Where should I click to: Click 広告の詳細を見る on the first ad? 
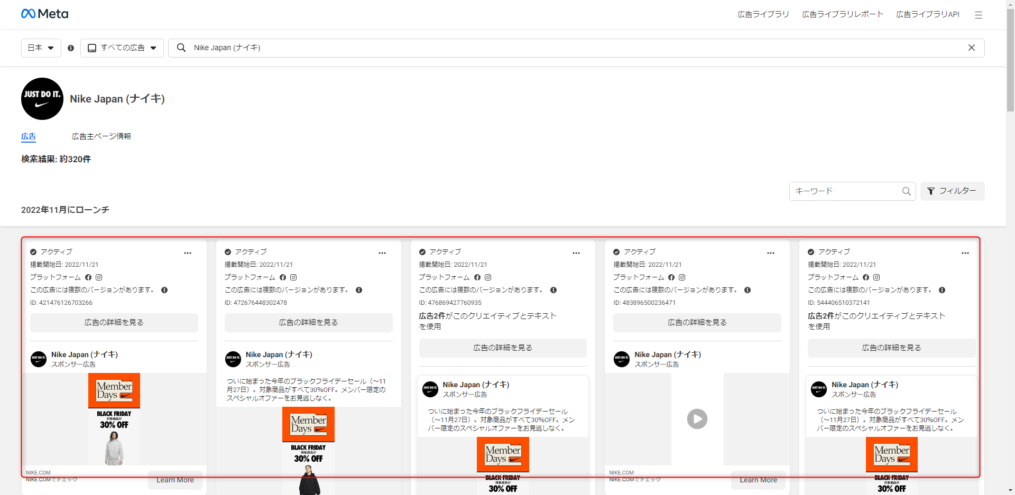(x=114, y=322)
